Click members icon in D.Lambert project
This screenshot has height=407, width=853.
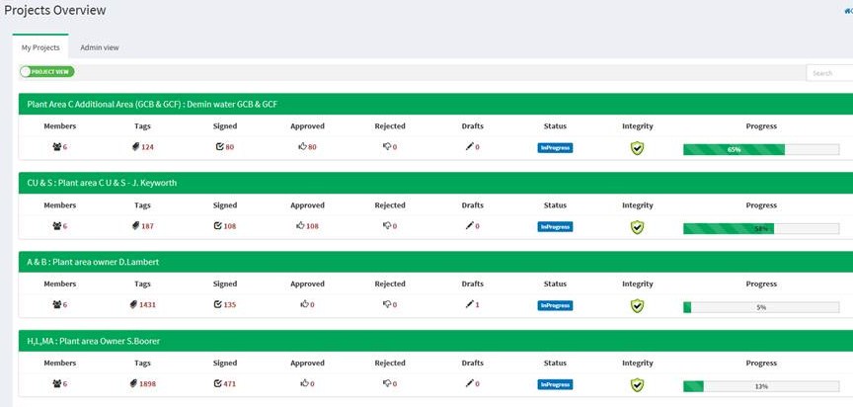pyautogui.click(x=56, y=304)
